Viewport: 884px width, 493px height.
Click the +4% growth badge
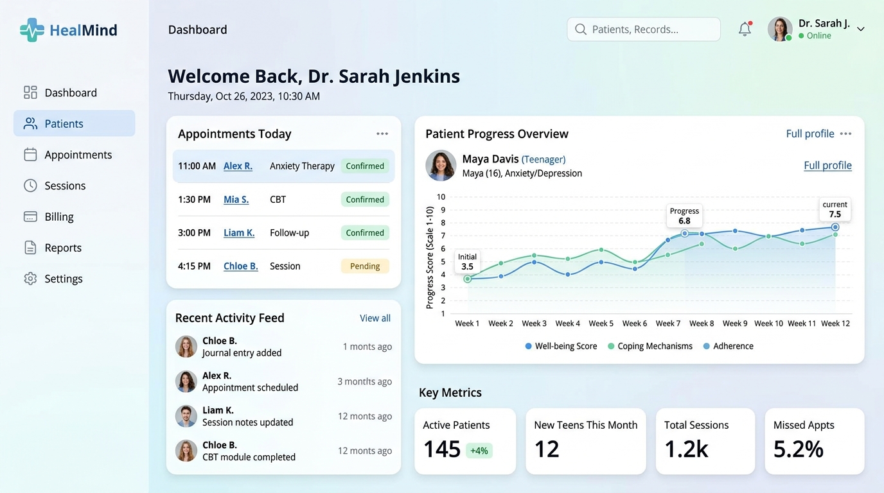click(x=479, y=451)
